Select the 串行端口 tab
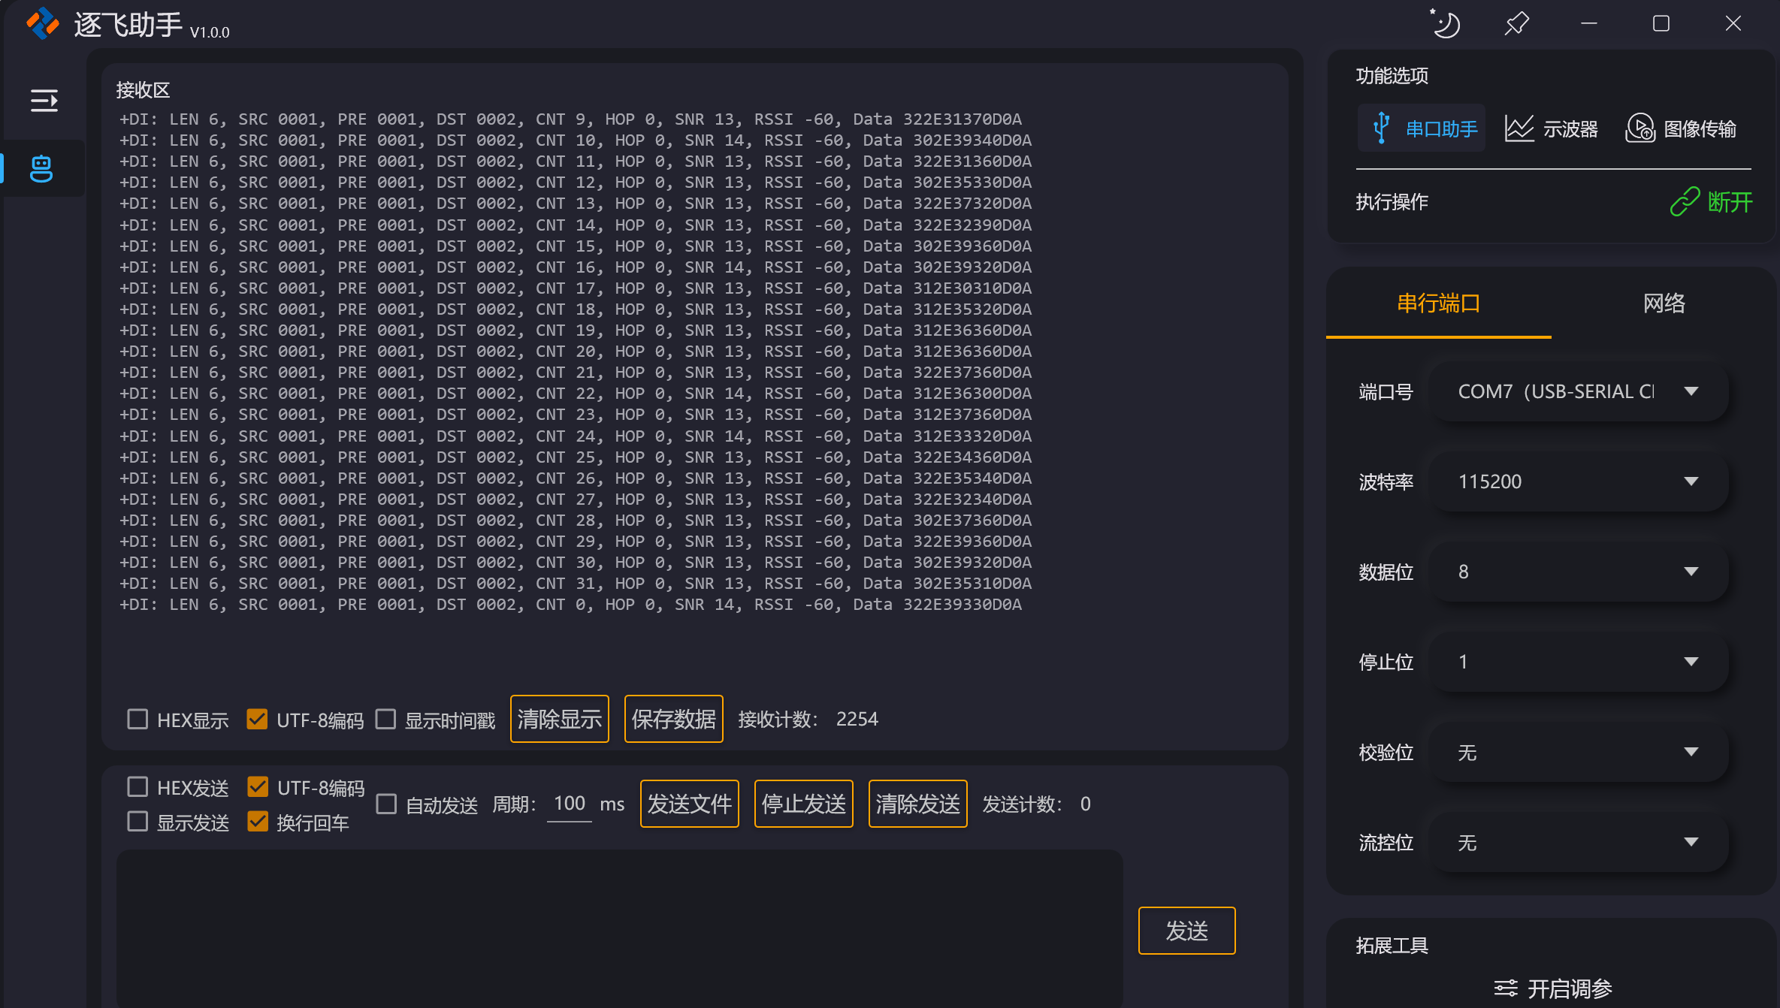 [1438, 303]
